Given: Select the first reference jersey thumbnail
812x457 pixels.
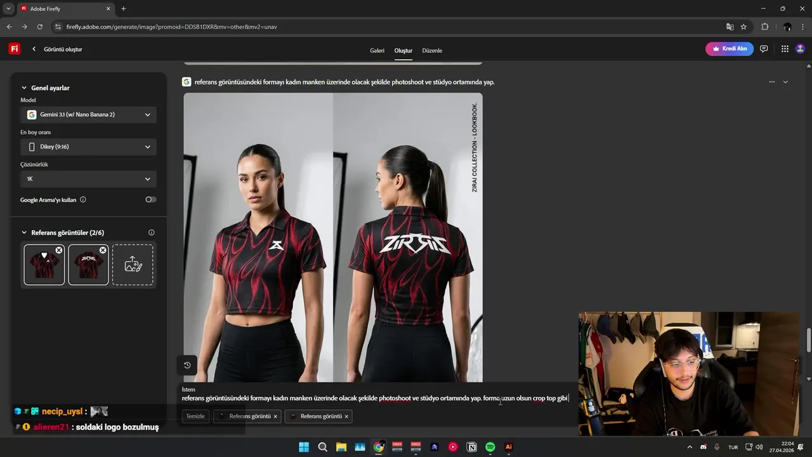Looking at the screenshot, I should pyautogui.click(x=44, y=265).
